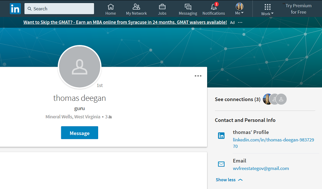Click the LinkedIn logo icon
The height and width of the screenshot is (189, 322).
coord(15,9)
